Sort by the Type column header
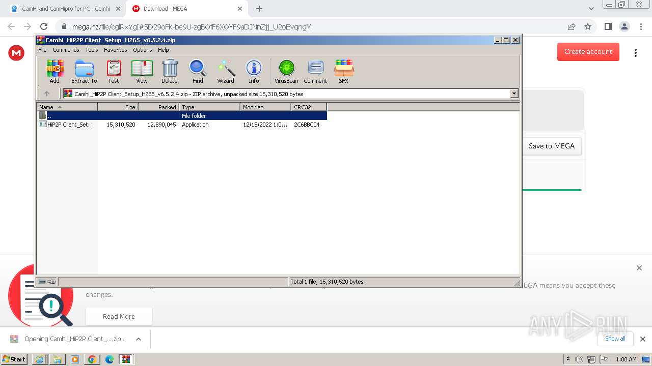 [209, 107]
